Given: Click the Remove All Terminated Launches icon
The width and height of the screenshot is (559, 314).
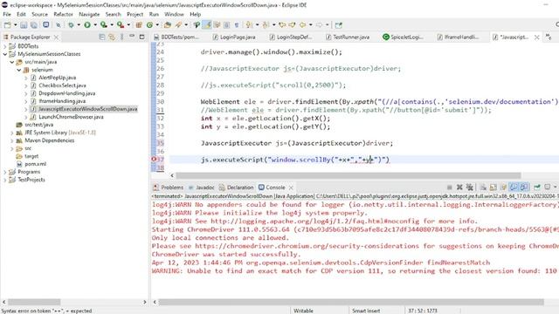Looking at the screenshot, I should 470,188.
